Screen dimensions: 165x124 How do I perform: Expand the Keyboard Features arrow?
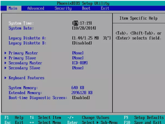pos(6,78)
